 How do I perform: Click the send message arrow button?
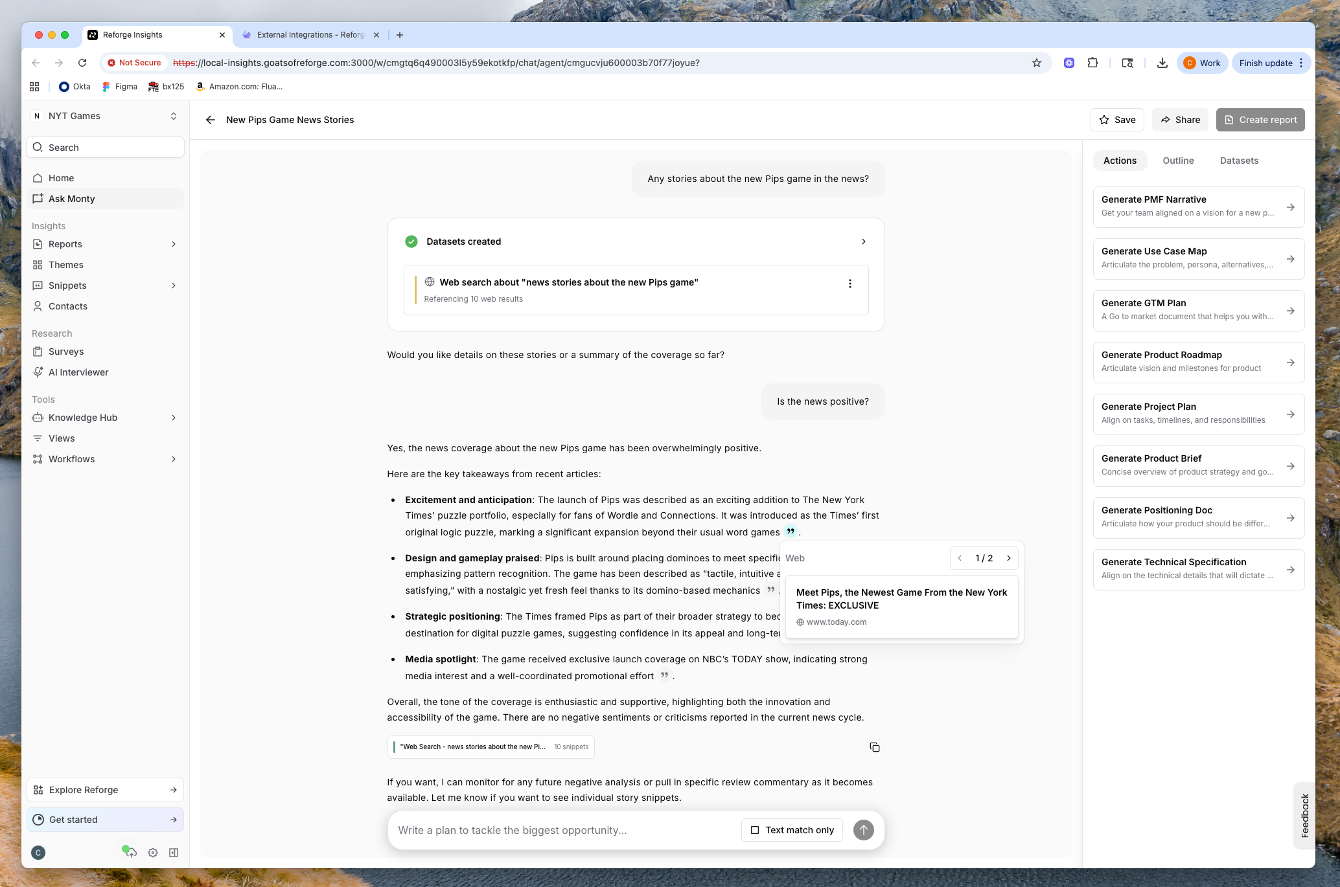point(863,830)
